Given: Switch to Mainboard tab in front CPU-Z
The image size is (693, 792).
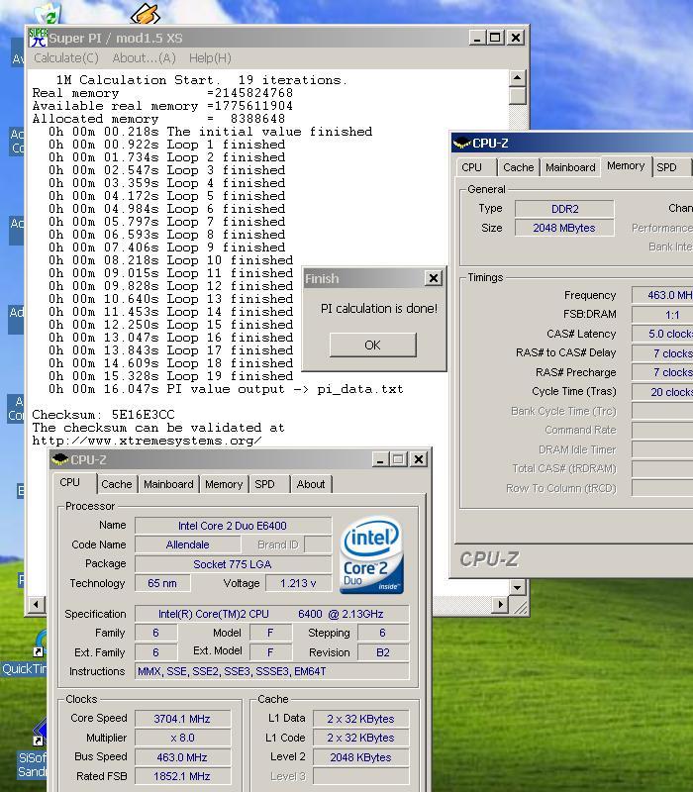Looking at the screenshot, I should pos(168,484).
